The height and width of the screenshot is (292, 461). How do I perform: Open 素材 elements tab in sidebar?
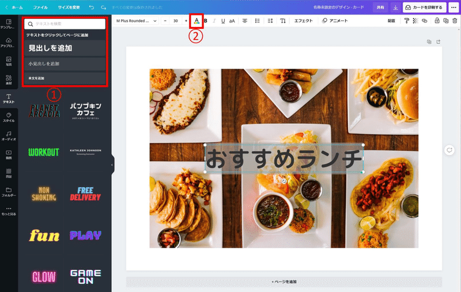9,80
